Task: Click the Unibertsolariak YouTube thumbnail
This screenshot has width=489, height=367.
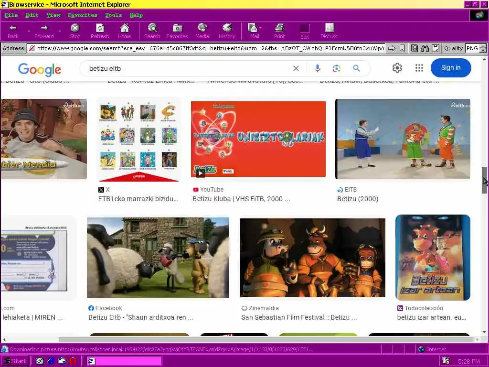Action: 258,139
